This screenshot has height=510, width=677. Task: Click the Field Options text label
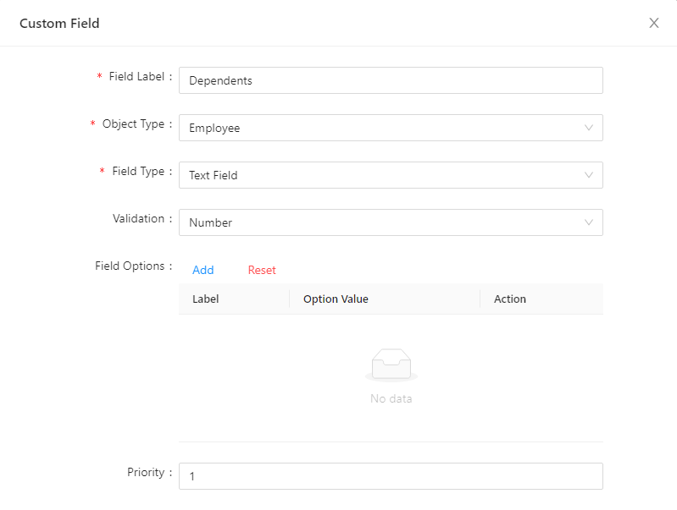tap(130, 266)
